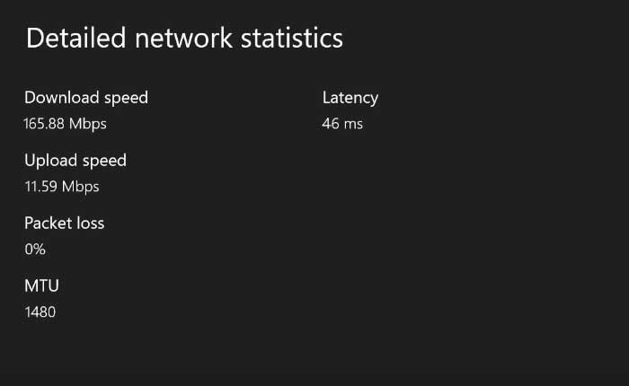Viewport: 629px width, 386px height.
Task: Select the Packet loss label
Action: (64, 224)
